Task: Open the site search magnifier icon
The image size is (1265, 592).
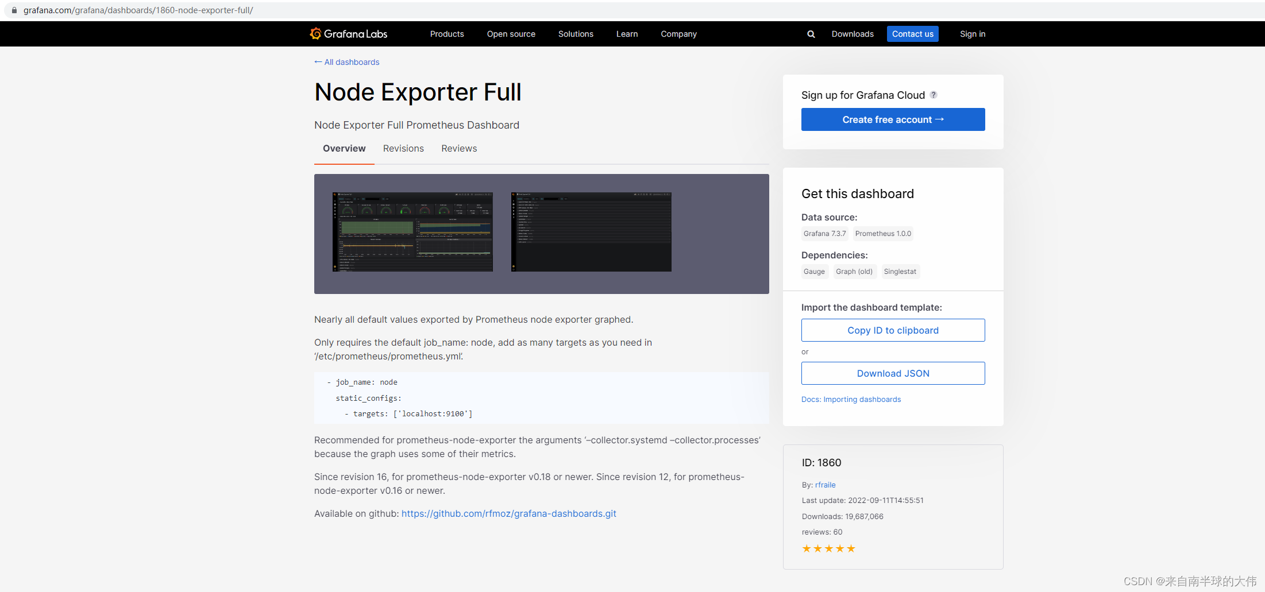Action: pos(811,34)
